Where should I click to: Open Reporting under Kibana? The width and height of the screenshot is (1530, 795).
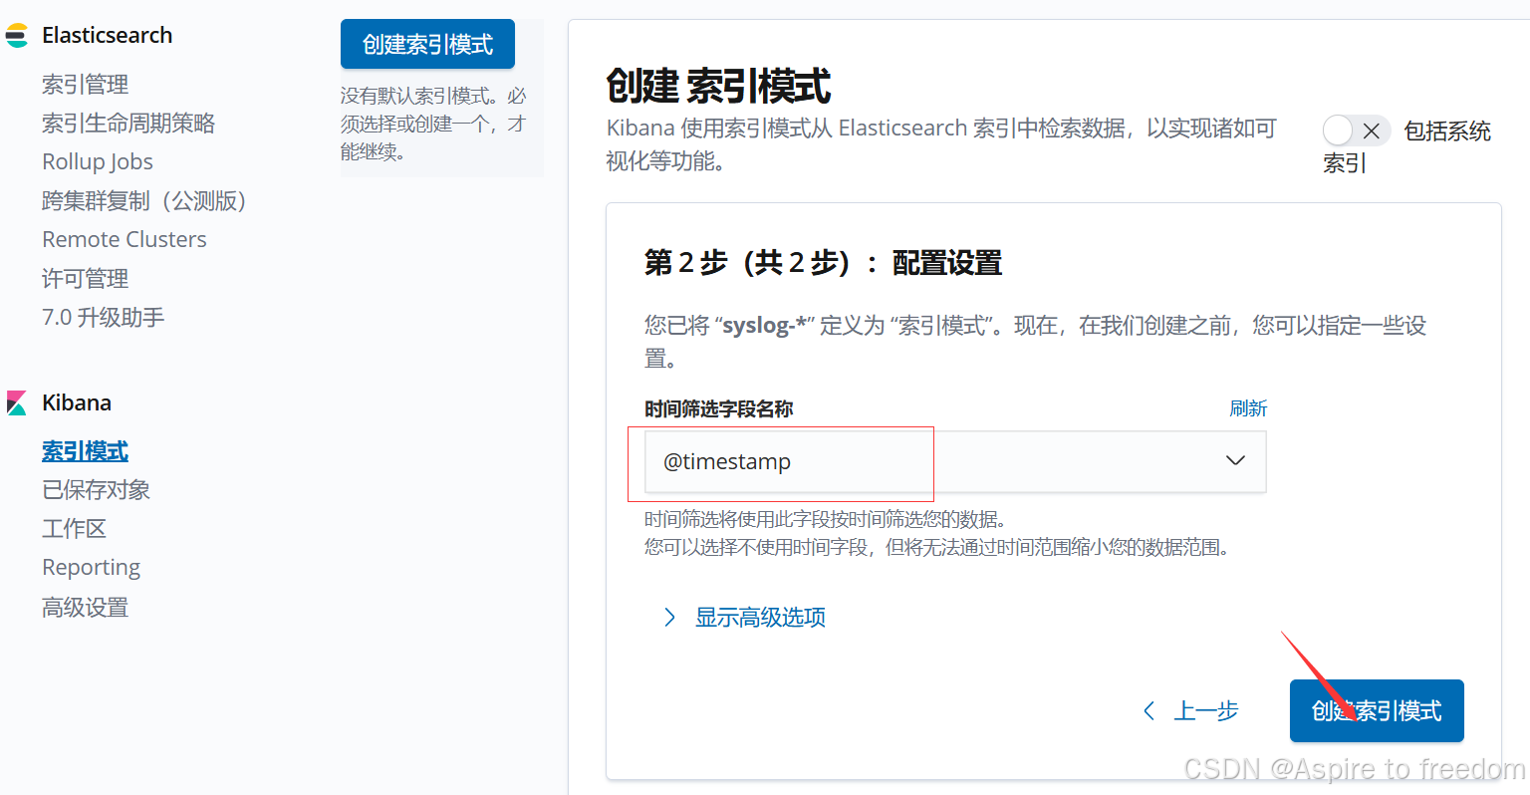(x=92, y=568)
